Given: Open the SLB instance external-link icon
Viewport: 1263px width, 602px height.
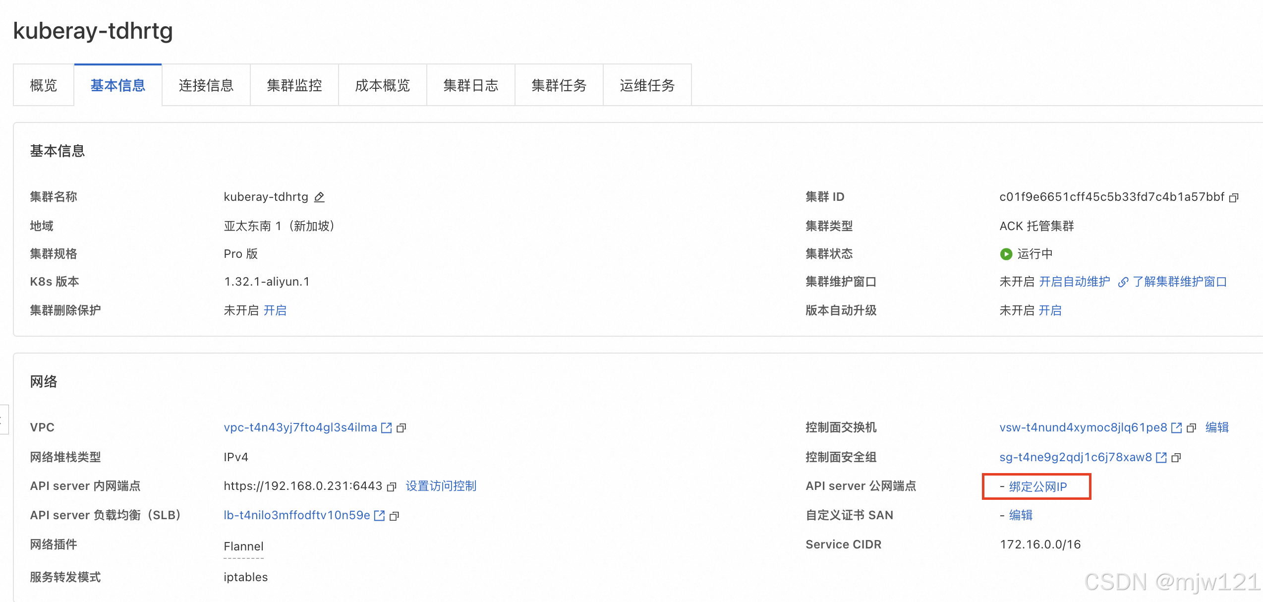Looking at the screenshot, I should coord(379,516).
